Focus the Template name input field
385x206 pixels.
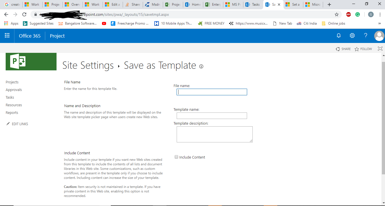tap(212, 116)
